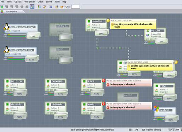
Task: Click the 'No temp space allocated' alert for RAC1
Action: pos(129,83)
